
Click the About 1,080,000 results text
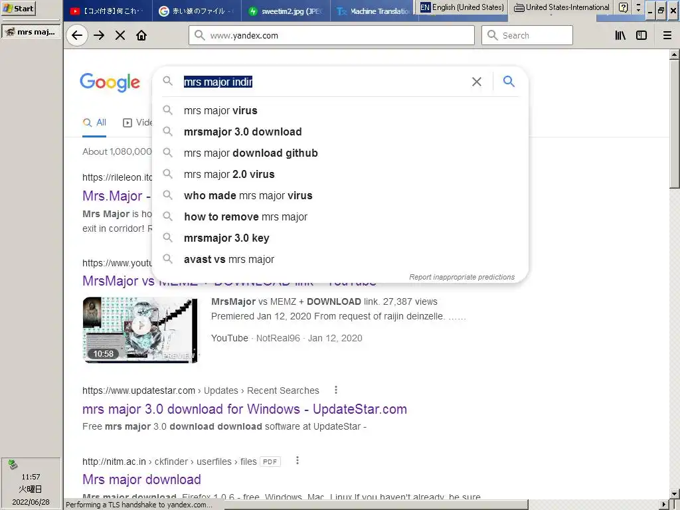click(x=117, y=152)
